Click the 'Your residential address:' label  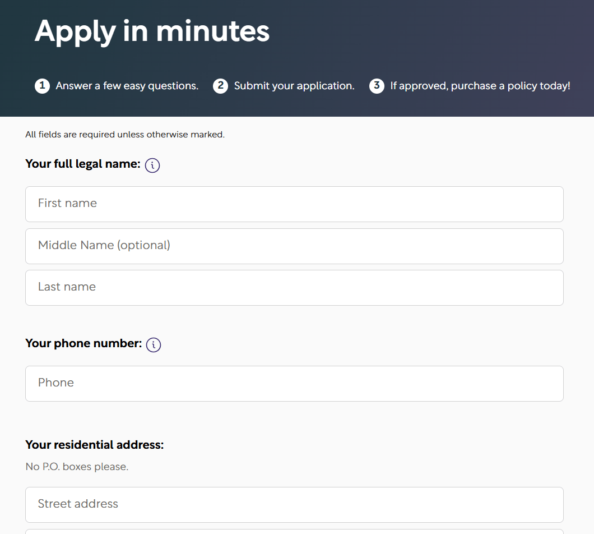(x=95, y=445)
